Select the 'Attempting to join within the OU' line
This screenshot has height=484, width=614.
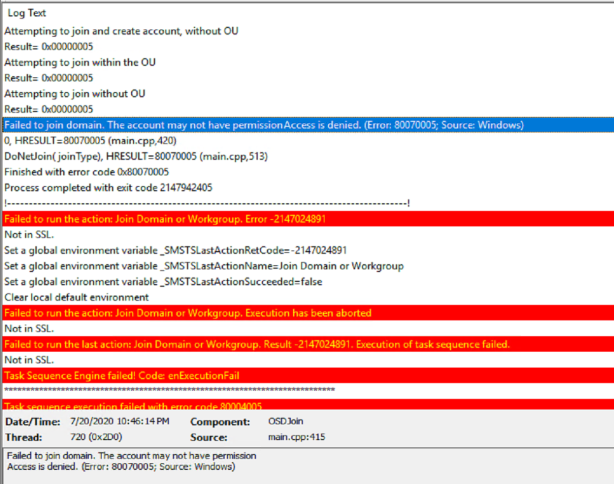click(80, 62)
